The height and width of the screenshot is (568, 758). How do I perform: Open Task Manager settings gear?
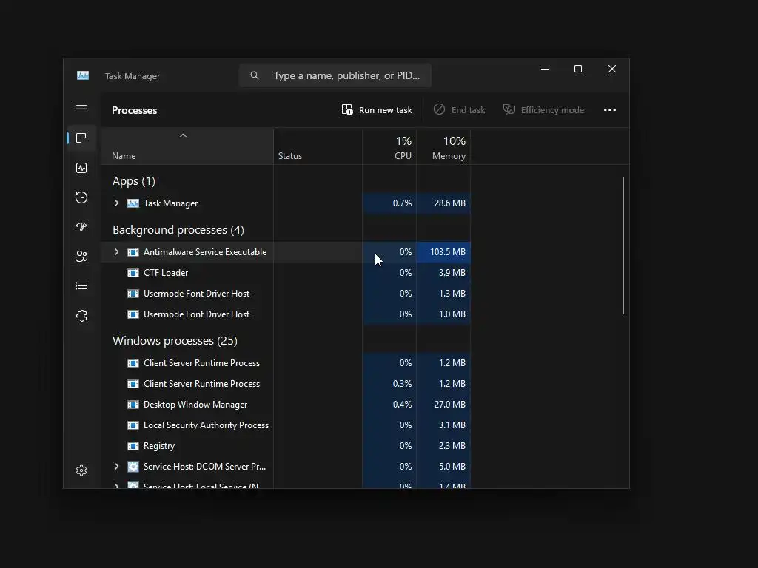81,470
